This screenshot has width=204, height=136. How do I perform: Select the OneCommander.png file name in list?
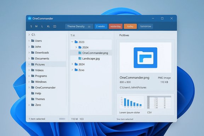pos(95,53)
